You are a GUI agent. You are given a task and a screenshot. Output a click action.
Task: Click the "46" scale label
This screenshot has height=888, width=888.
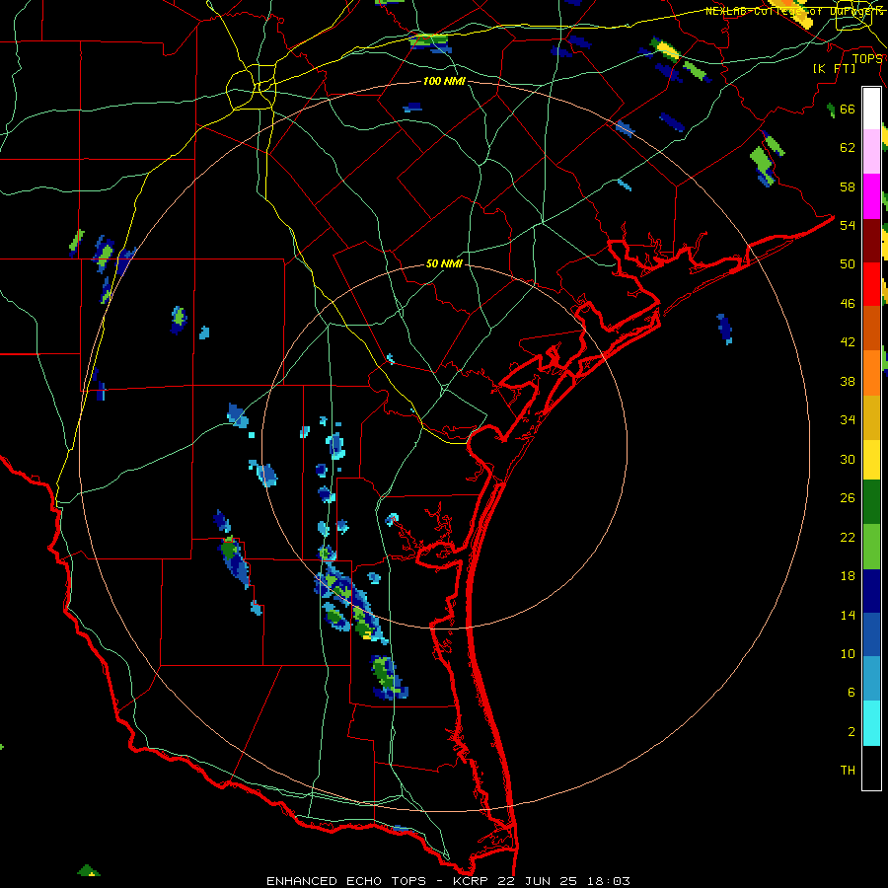(848, 304)
